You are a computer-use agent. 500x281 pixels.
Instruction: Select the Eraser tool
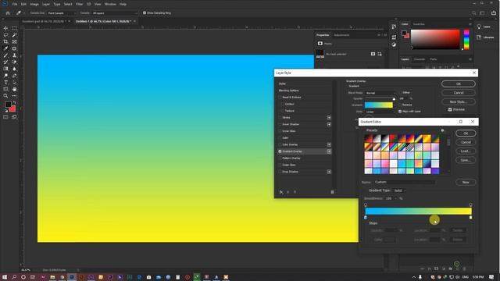[x=14, y=62]
